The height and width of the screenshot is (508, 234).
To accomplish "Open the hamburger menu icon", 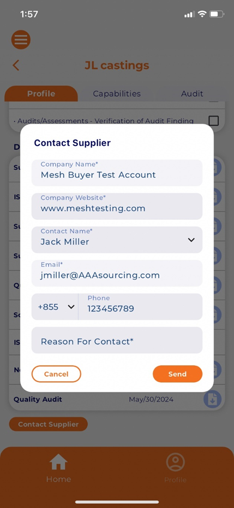I will click(x=21, y=40).
